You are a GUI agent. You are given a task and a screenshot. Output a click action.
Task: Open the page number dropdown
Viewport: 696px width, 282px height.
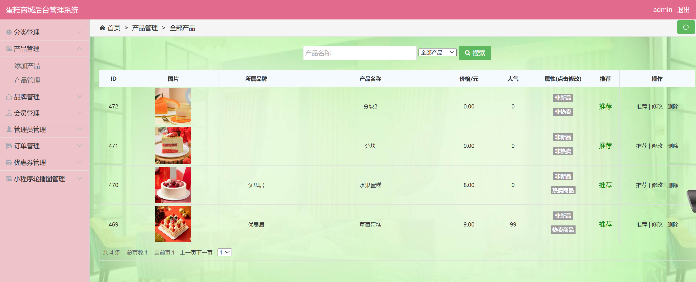224,252
